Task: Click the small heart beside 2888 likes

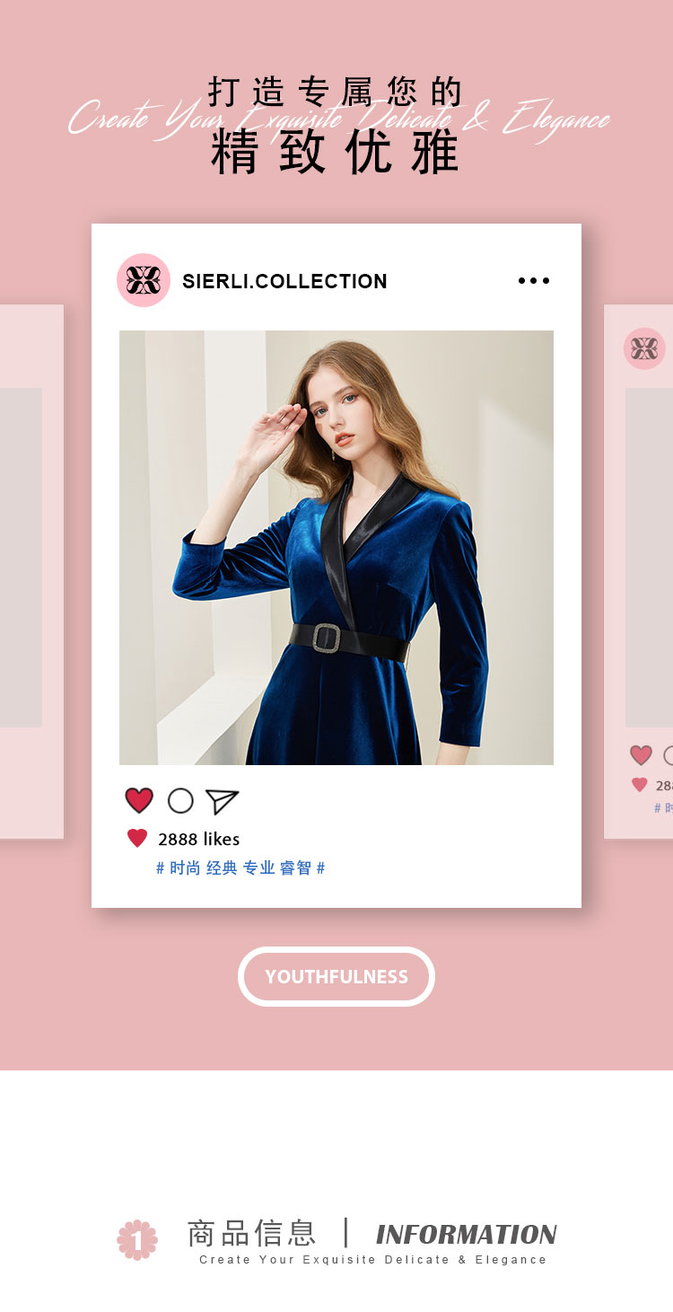Action: pyautogui.click(x=137, y=839)
